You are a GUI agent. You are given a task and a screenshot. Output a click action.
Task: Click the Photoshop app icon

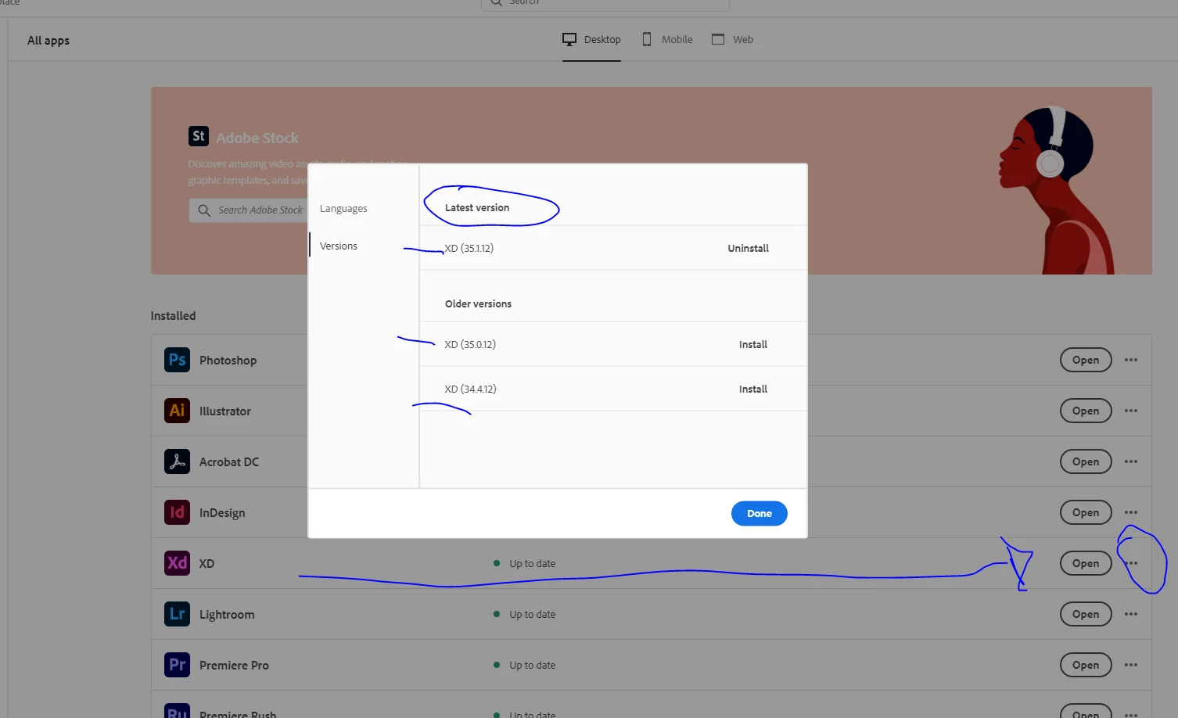pos(177,360)
